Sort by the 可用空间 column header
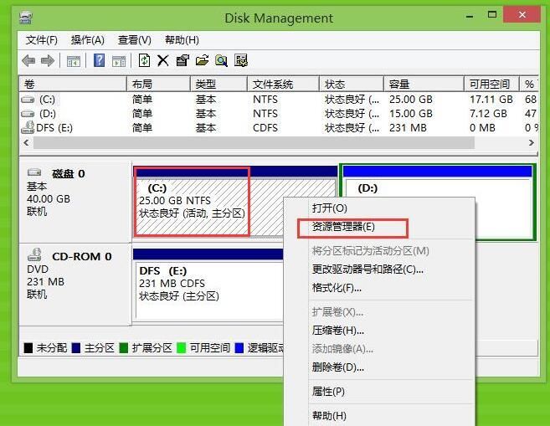 point(491,85)
